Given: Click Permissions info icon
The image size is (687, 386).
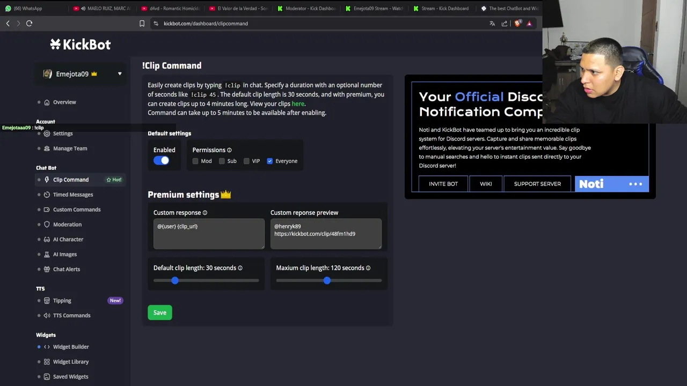Looking at the screenshot, I should pos(229,150).
